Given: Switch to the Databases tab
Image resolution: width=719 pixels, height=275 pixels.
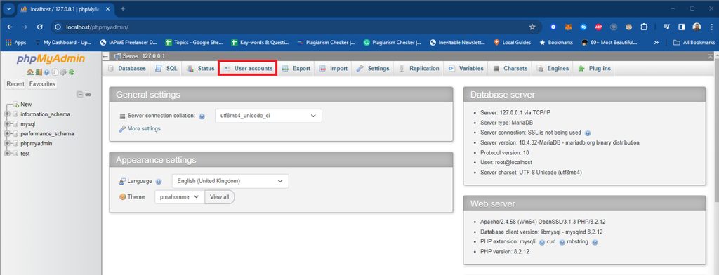Looking at the screenshot, I should pyautogui.click(x=127, y=68).
